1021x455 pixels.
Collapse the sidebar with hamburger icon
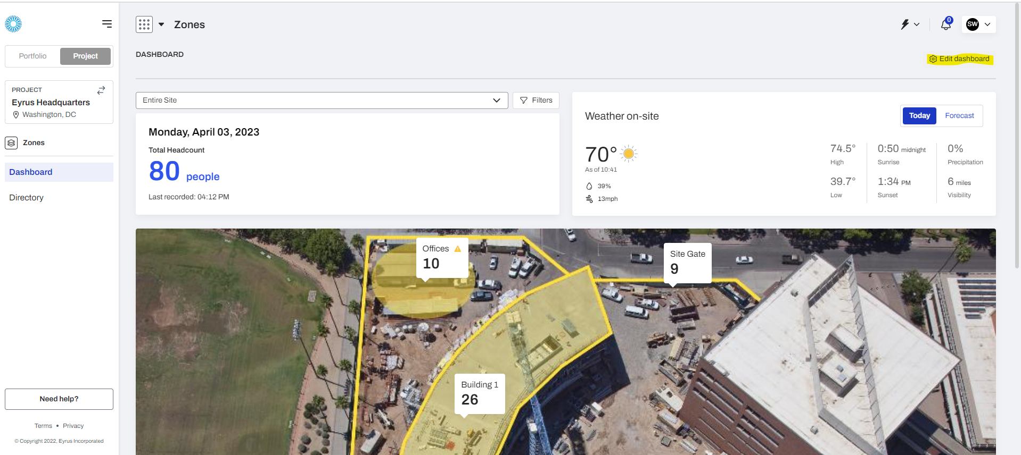107,24
